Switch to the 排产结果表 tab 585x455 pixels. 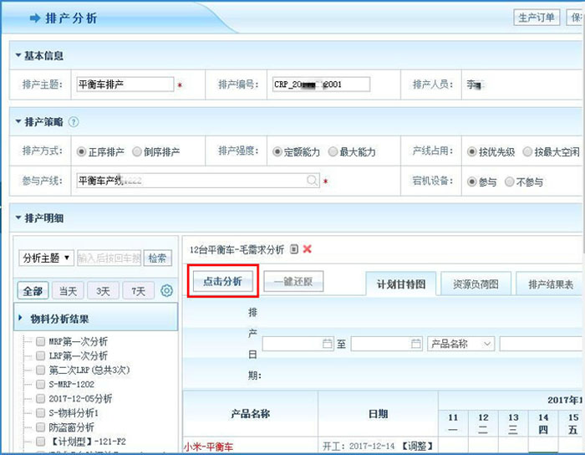click(x=550, y=284)
